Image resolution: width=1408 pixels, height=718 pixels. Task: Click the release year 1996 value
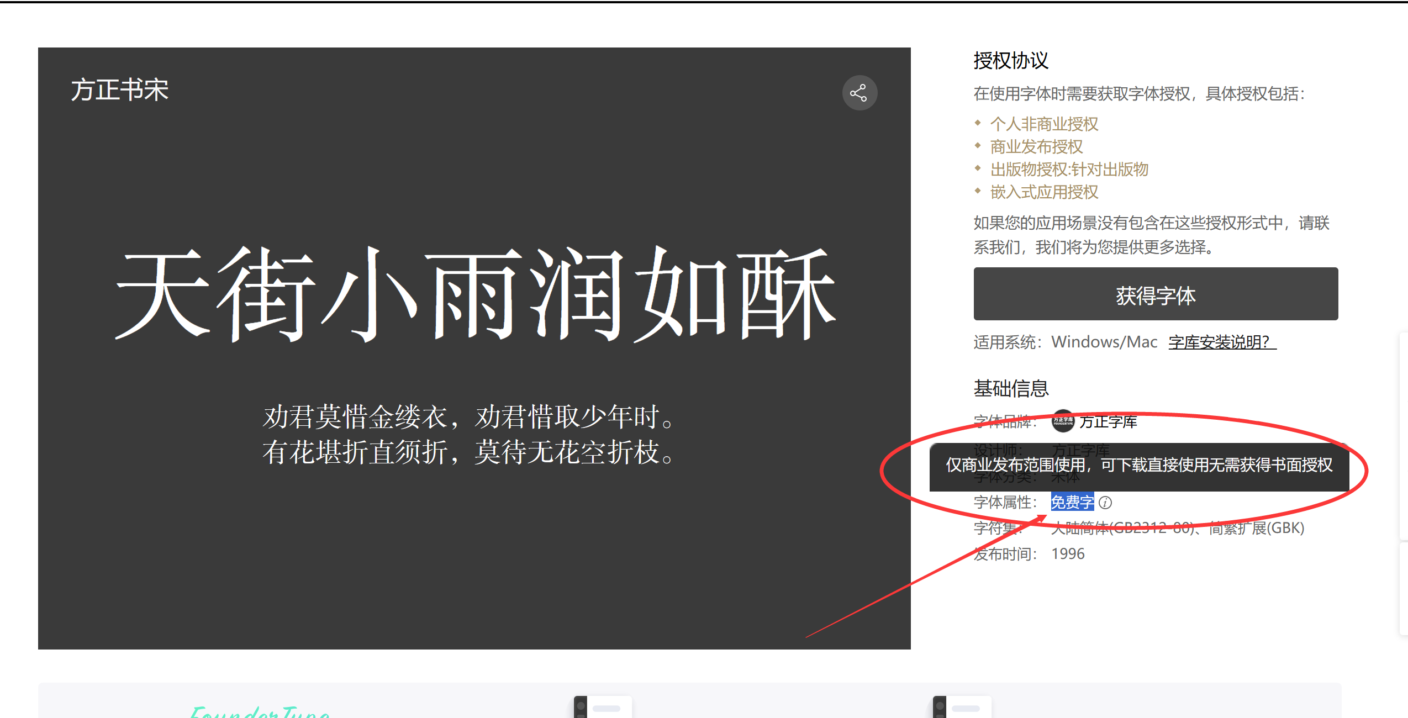pos(1068,553)
